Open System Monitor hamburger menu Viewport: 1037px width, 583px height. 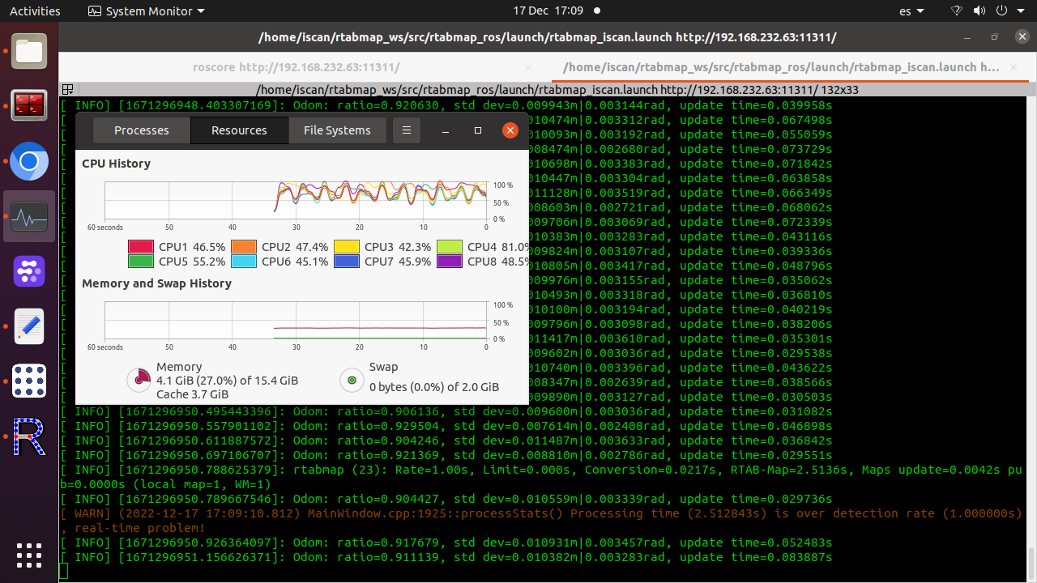pyautogui.click(x=407, y=130)
